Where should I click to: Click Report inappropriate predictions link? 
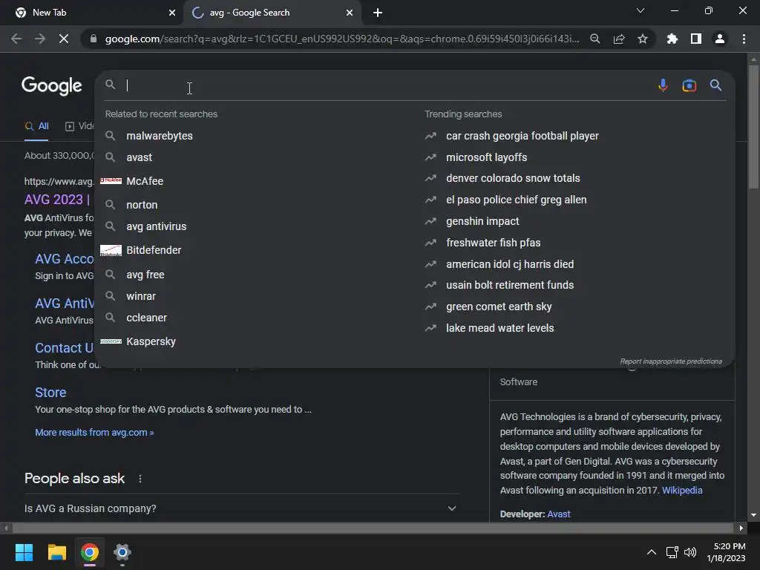pyautogui.click(x=671, y=361)
